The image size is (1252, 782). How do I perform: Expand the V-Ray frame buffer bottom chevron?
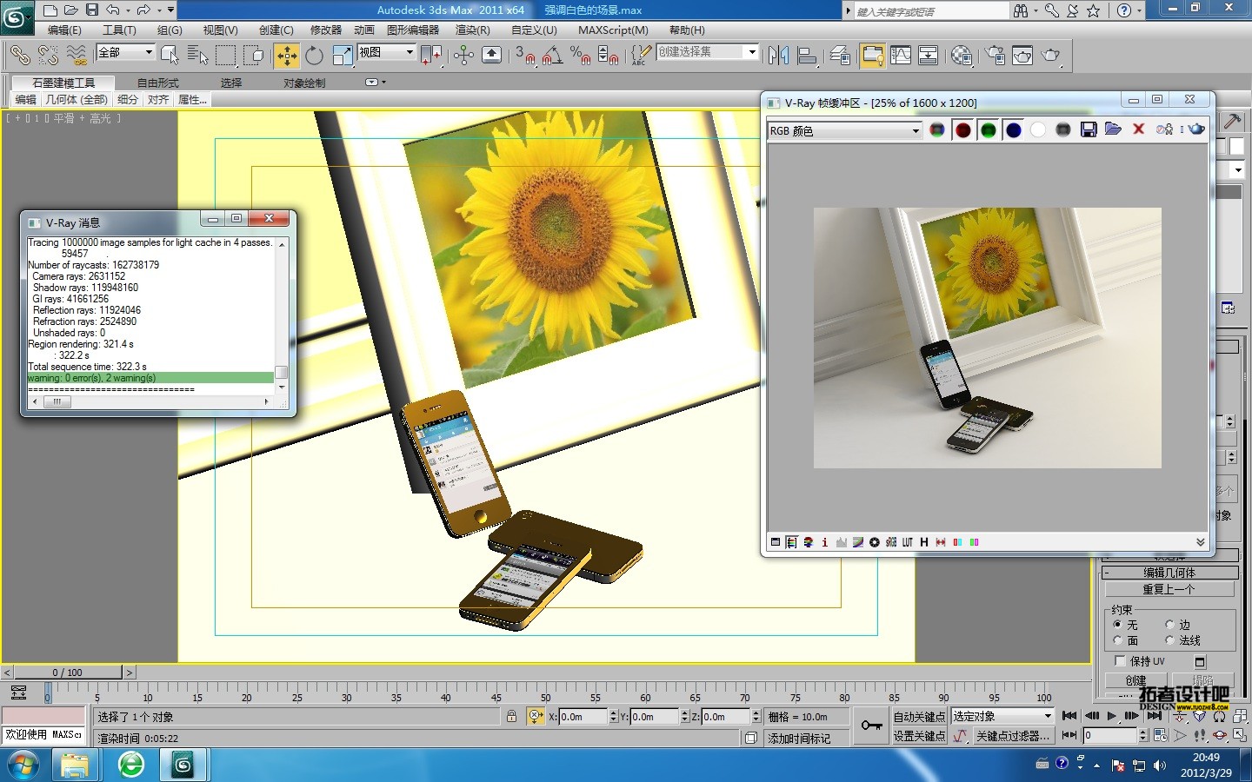(x=1200, y=542)
